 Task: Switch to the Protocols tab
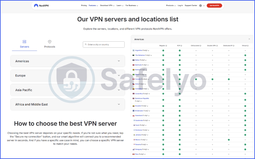pos(50,44)
